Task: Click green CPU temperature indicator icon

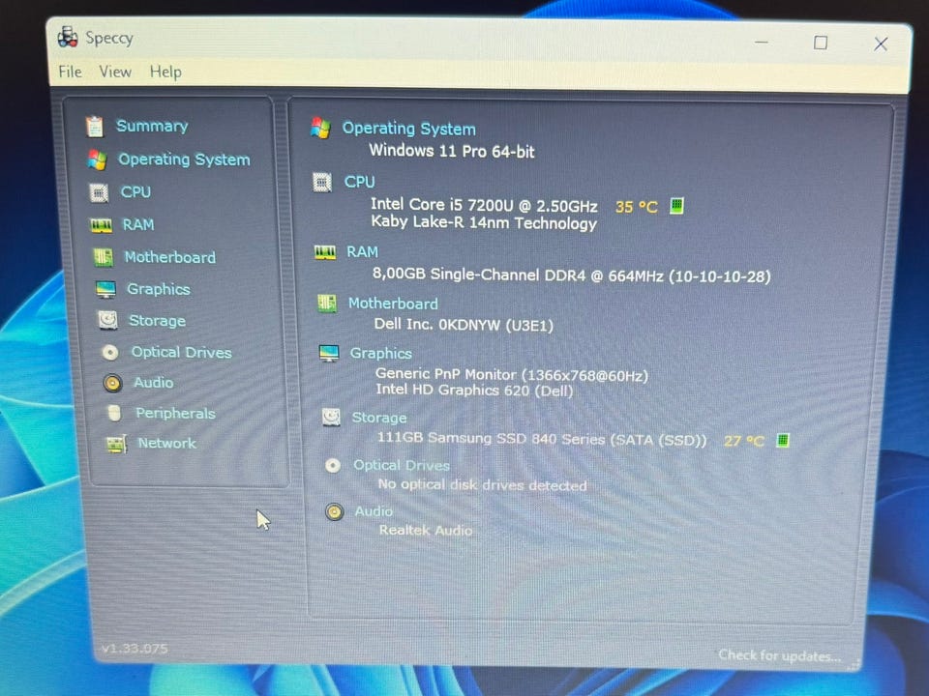Action: (x=676, y=205)
